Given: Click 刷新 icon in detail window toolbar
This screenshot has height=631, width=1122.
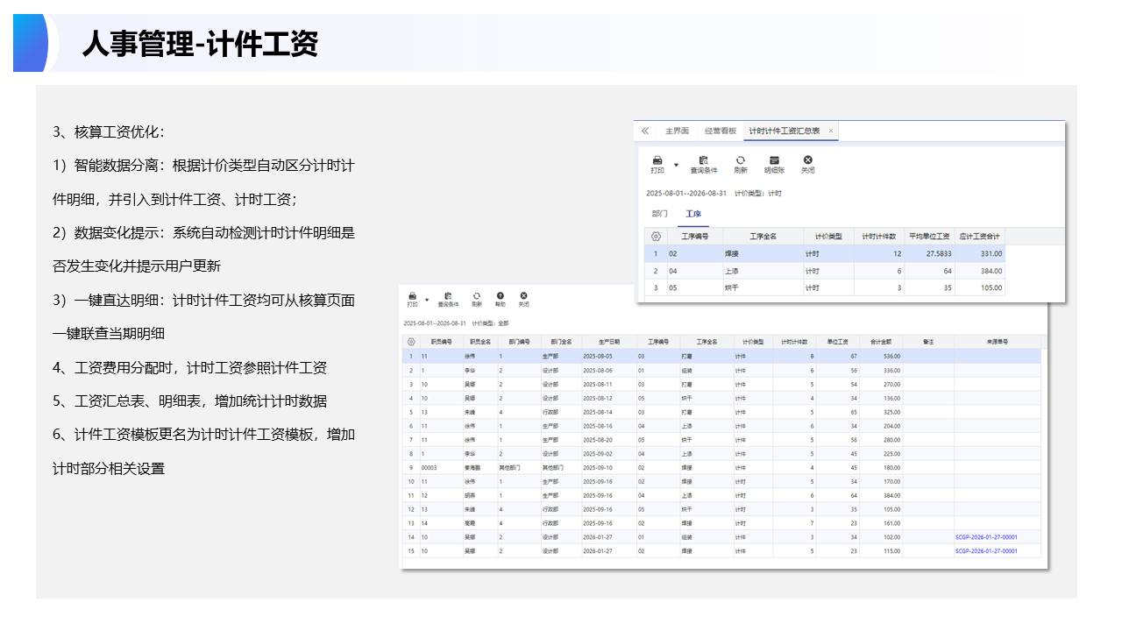Looking at the screenshot, I should tap(477, 296).
